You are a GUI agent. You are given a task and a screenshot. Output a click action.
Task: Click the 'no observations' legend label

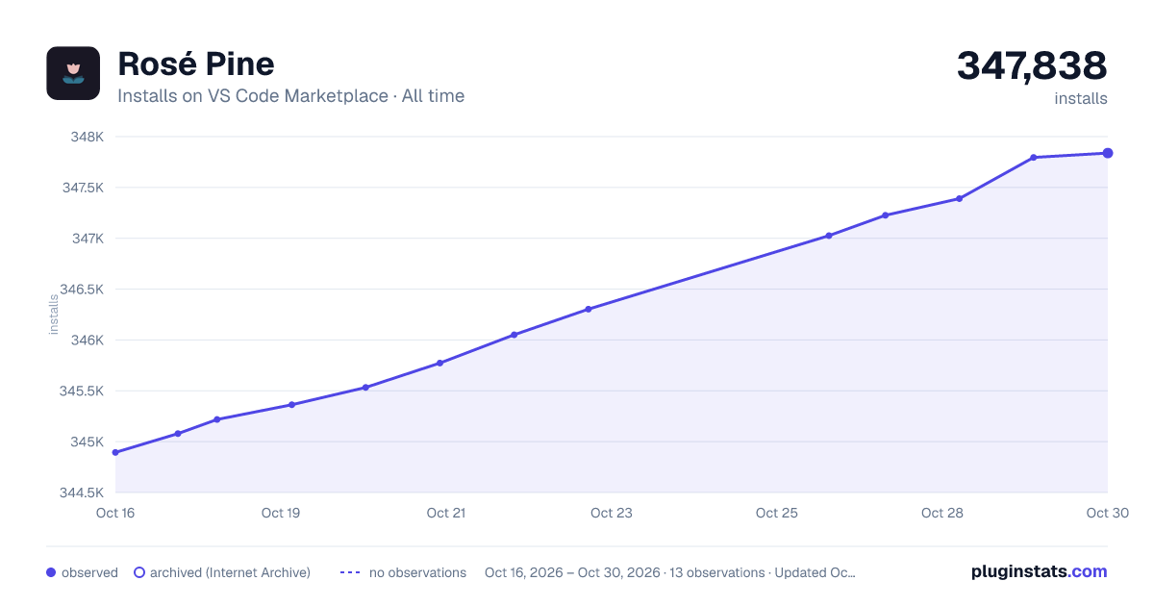tap(417, 572)
